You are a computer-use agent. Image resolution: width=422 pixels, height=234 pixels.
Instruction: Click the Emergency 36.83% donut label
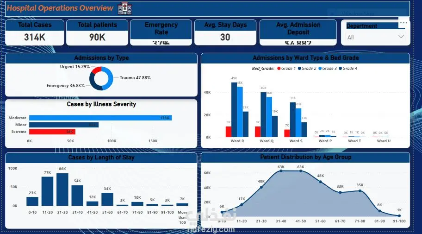pos(65,85)
